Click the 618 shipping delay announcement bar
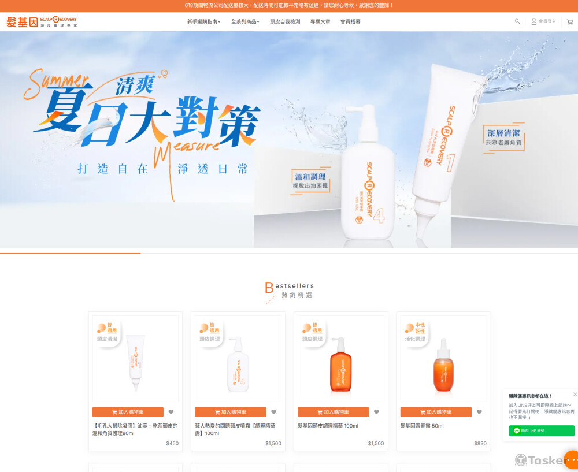Screen dimensions: 578x472 point(289,6)
